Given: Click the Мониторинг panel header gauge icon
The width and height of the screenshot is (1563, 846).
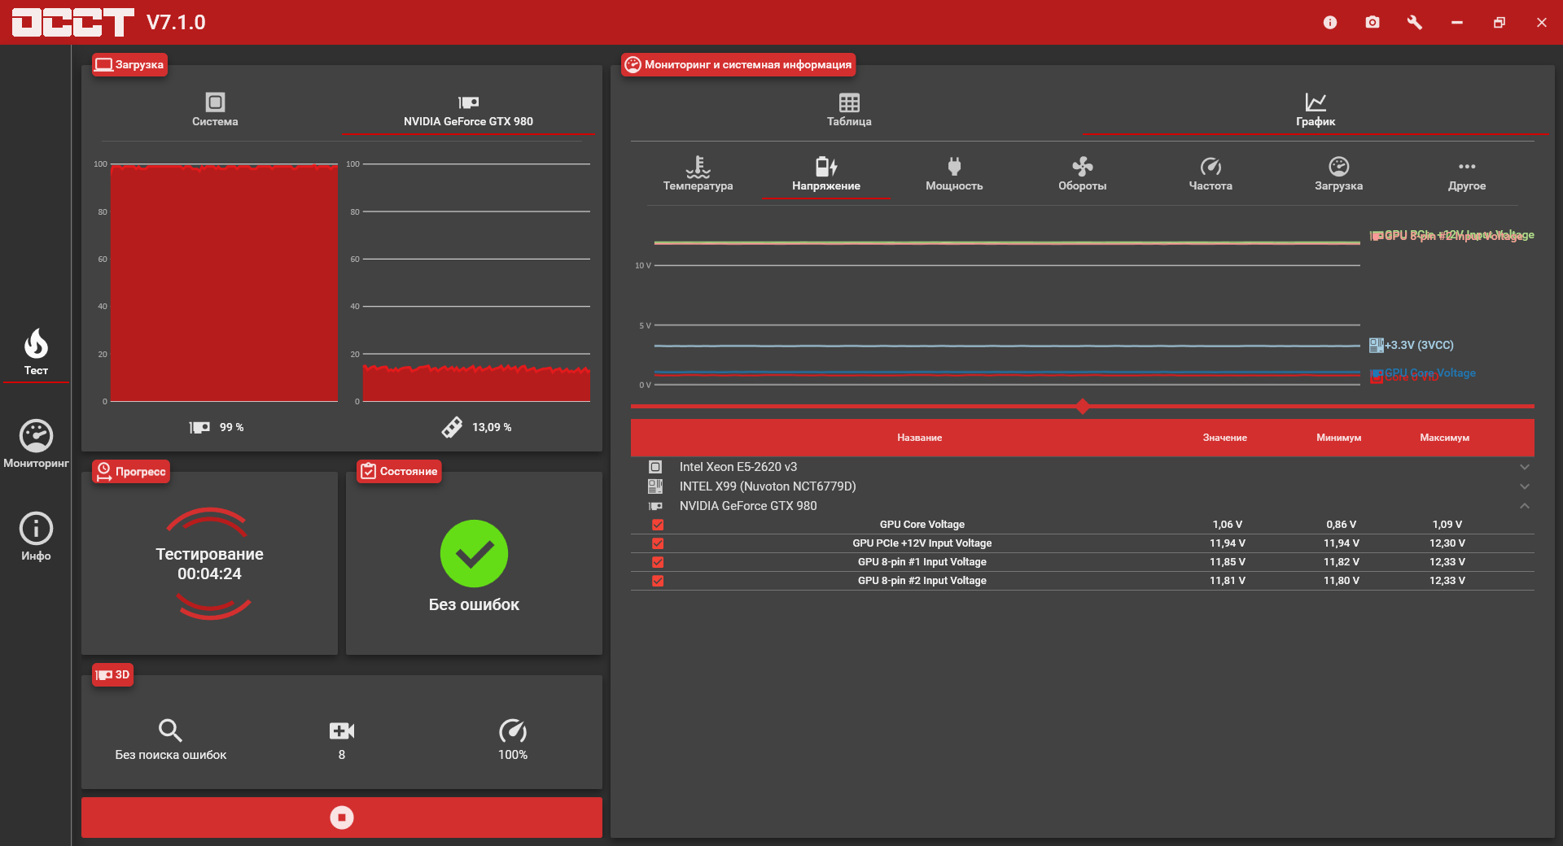Looking at the screenshot, I should (x=633, y=64).
